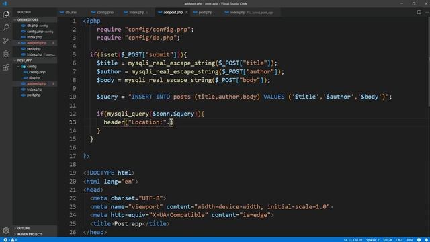430x242 pixels.
Task: Open the Explorer view in activity bar
Action: (6, 14)
